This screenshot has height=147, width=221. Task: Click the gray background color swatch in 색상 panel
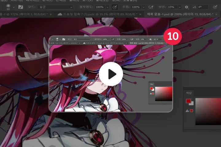192,104
